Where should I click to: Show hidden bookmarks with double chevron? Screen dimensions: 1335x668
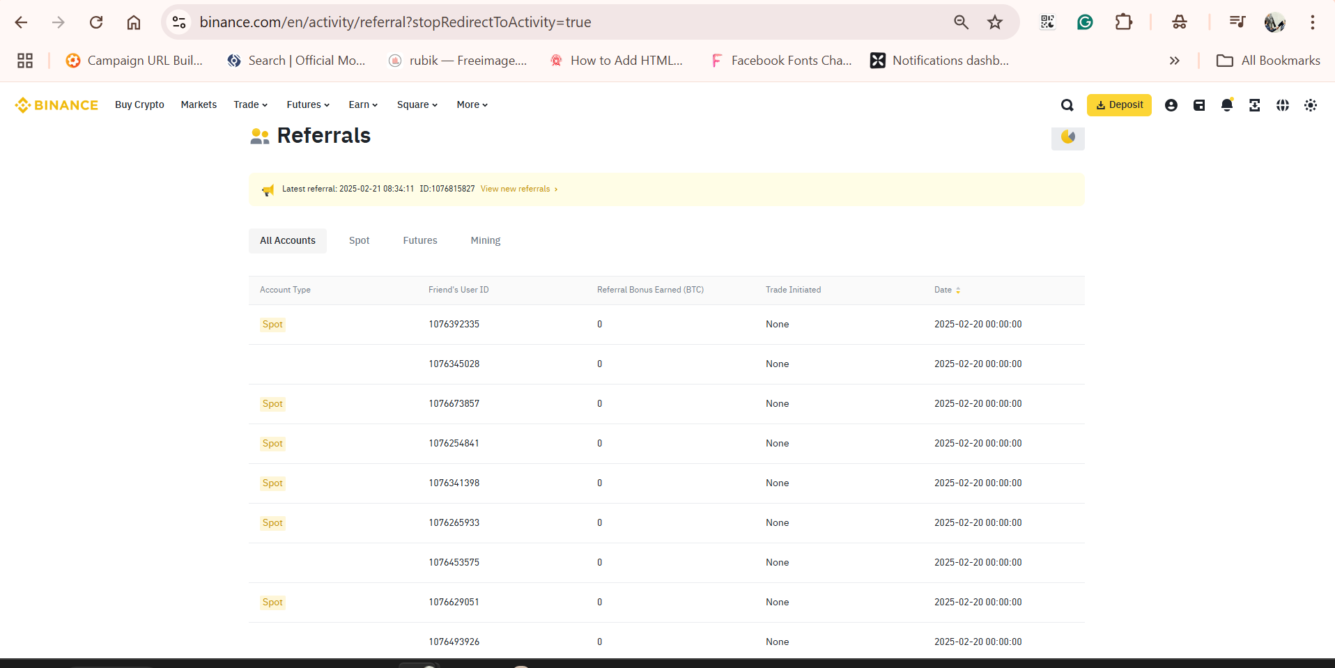[x=1174, y=61]
